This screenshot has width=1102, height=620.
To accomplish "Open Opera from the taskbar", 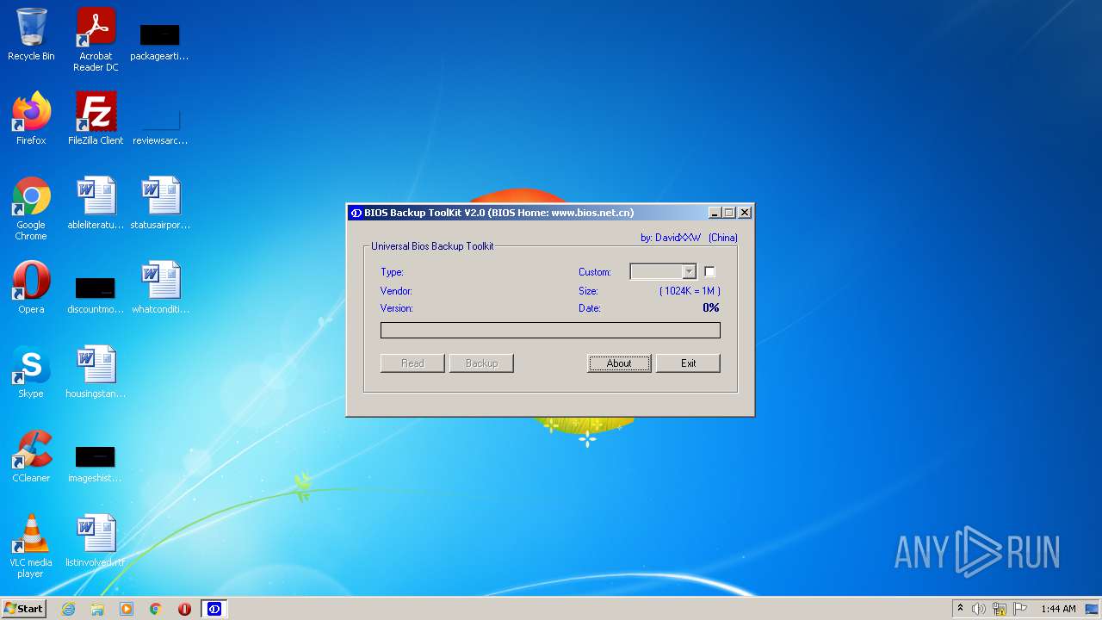I will pyautogui.click(x=184, y=609).
